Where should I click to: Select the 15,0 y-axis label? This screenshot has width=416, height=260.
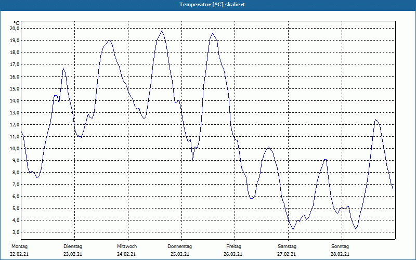click(15, 88)
